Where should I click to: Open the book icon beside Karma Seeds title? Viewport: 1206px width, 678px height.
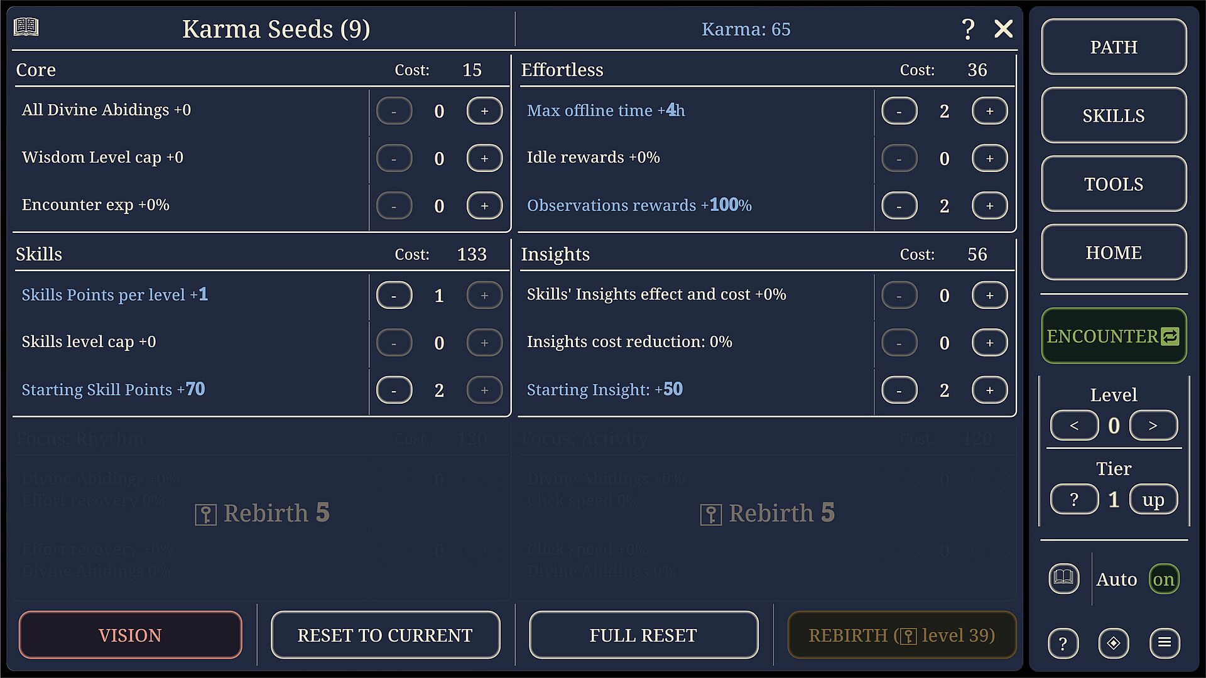pyautogui.click(x=26, y=27)
